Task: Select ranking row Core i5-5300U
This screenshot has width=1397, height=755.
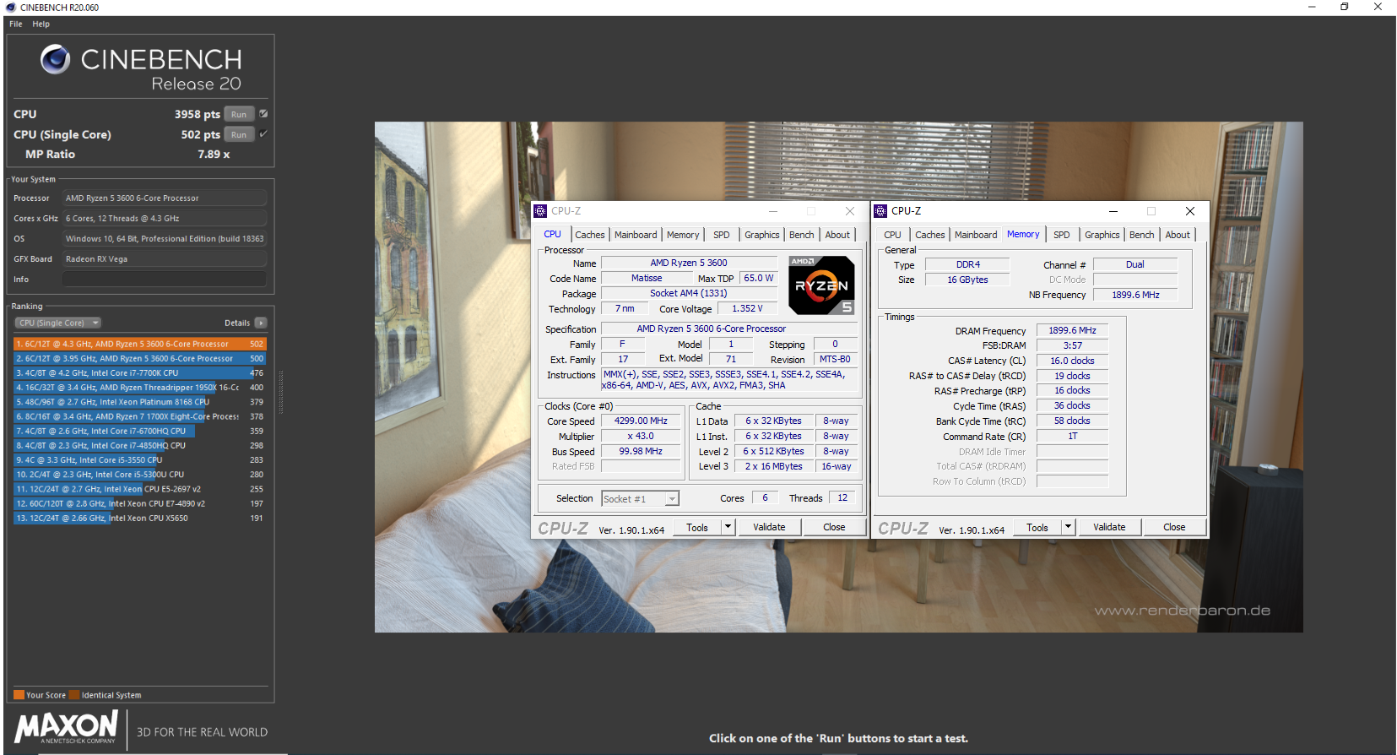Action: (x=140, y=475)
